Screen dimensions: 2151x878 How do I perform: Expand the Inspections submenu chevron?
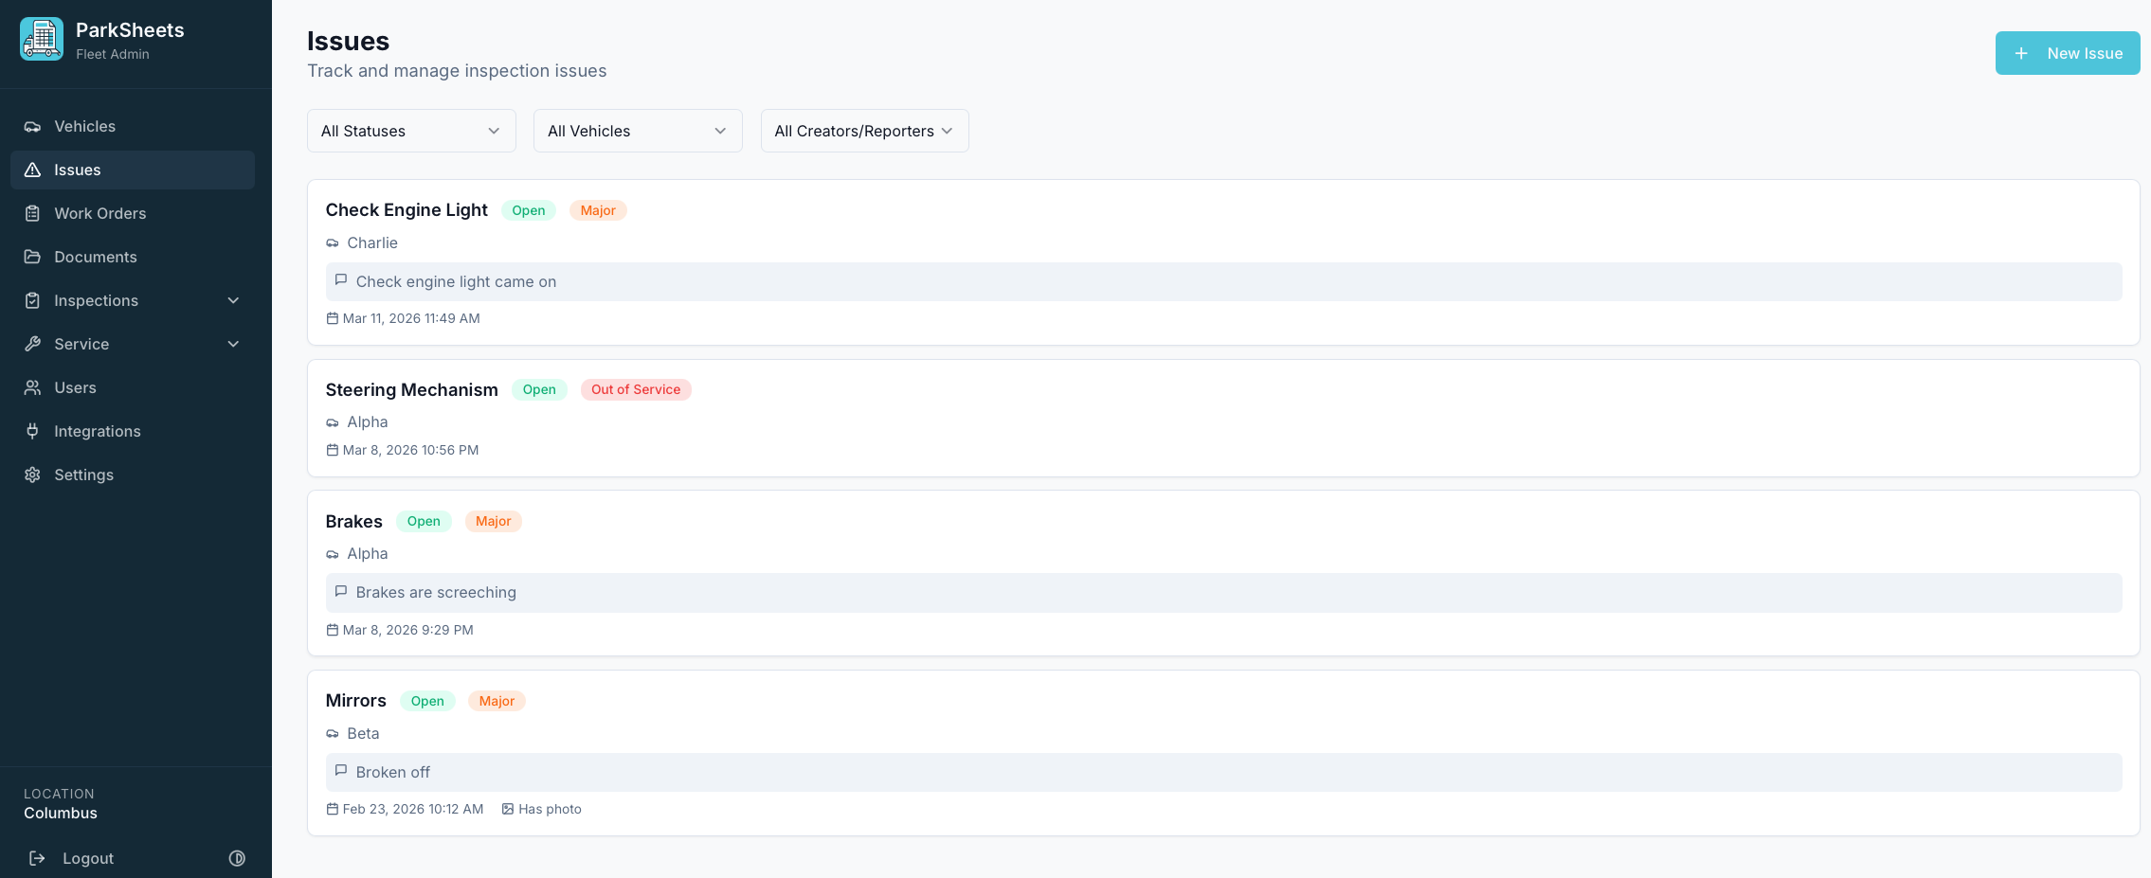coord(233,301)
